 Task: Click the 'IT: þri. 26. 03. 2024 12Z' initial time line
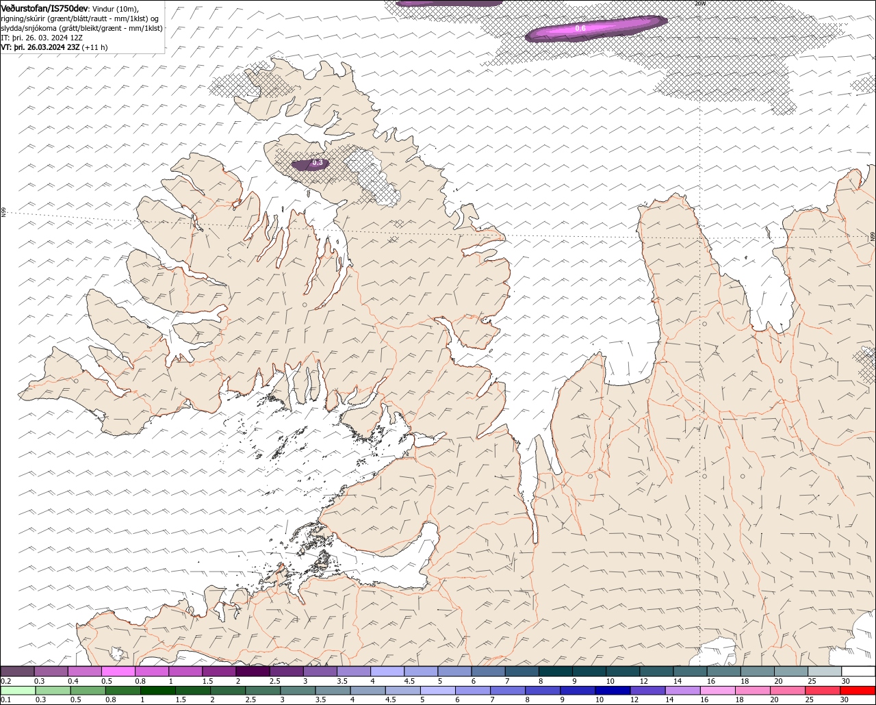[42, 38]
